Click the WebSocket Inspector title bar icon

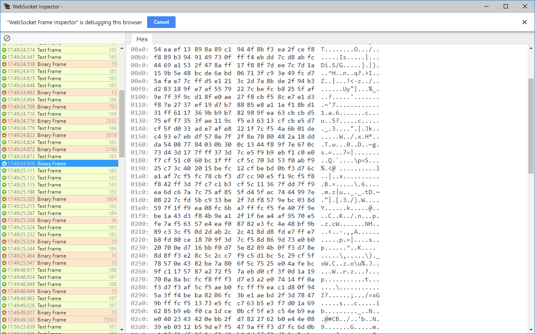click(x=7, y=6)
